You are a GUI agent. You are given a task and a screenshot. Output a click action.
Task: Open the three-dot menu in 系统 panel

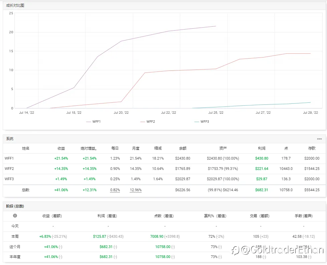[319, 139]
